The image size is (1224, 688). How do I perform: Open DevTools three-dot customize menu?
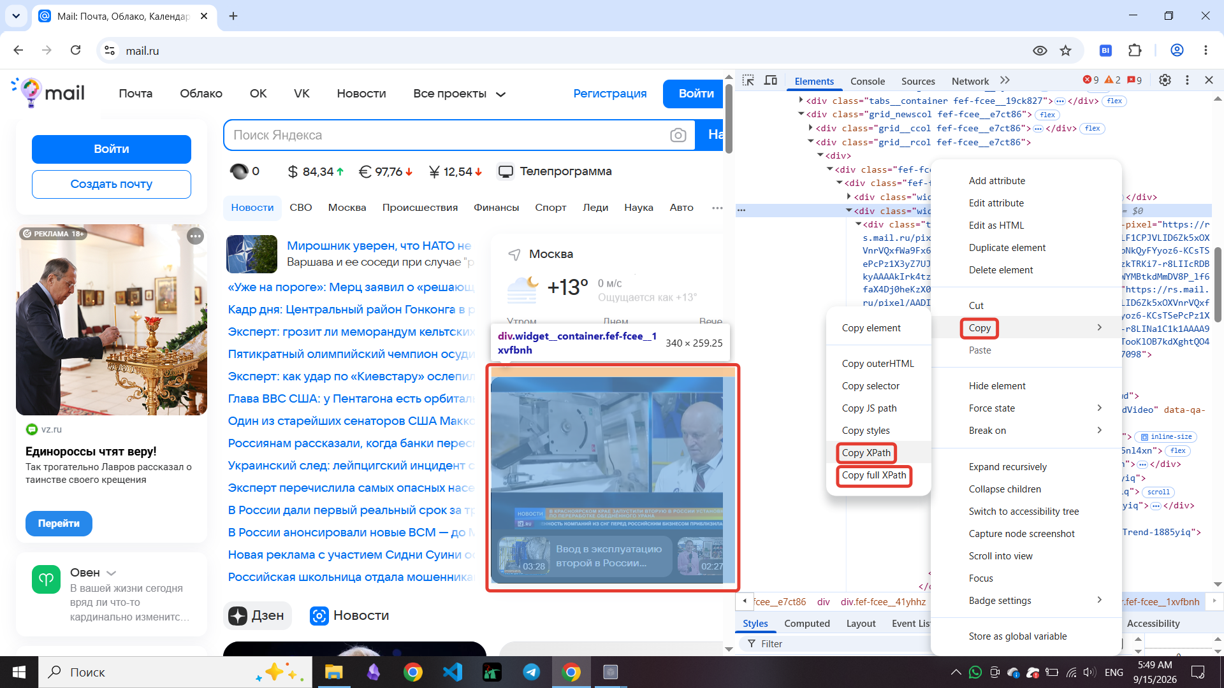[x=1187, y=80]
